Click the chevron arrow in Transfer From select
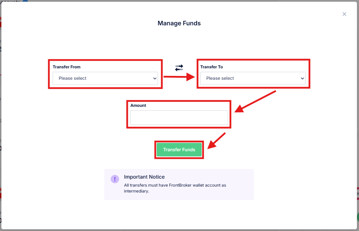This screenshot has height=231, width=359. coord(155,78)
